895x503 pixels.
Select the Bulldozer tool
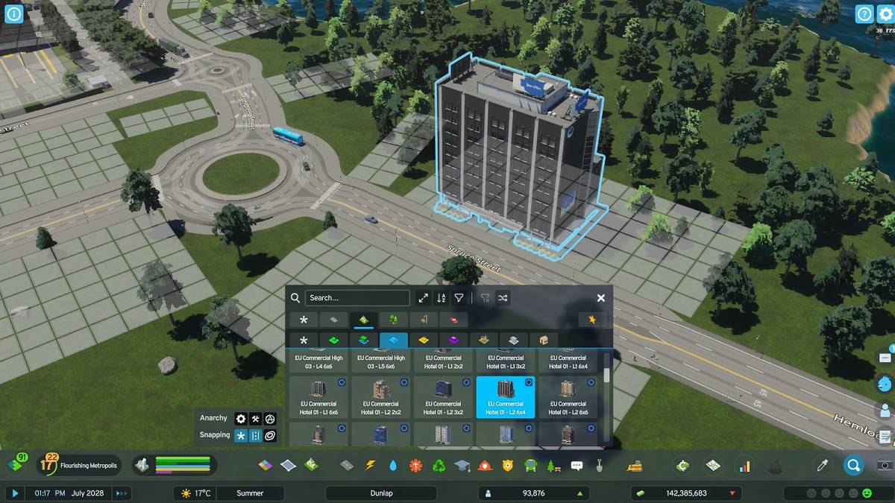pos(635,466)
